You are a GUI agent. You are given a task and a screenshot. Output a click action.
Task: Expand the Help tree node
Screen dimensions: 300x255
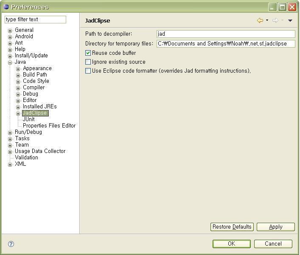point(10,50)
